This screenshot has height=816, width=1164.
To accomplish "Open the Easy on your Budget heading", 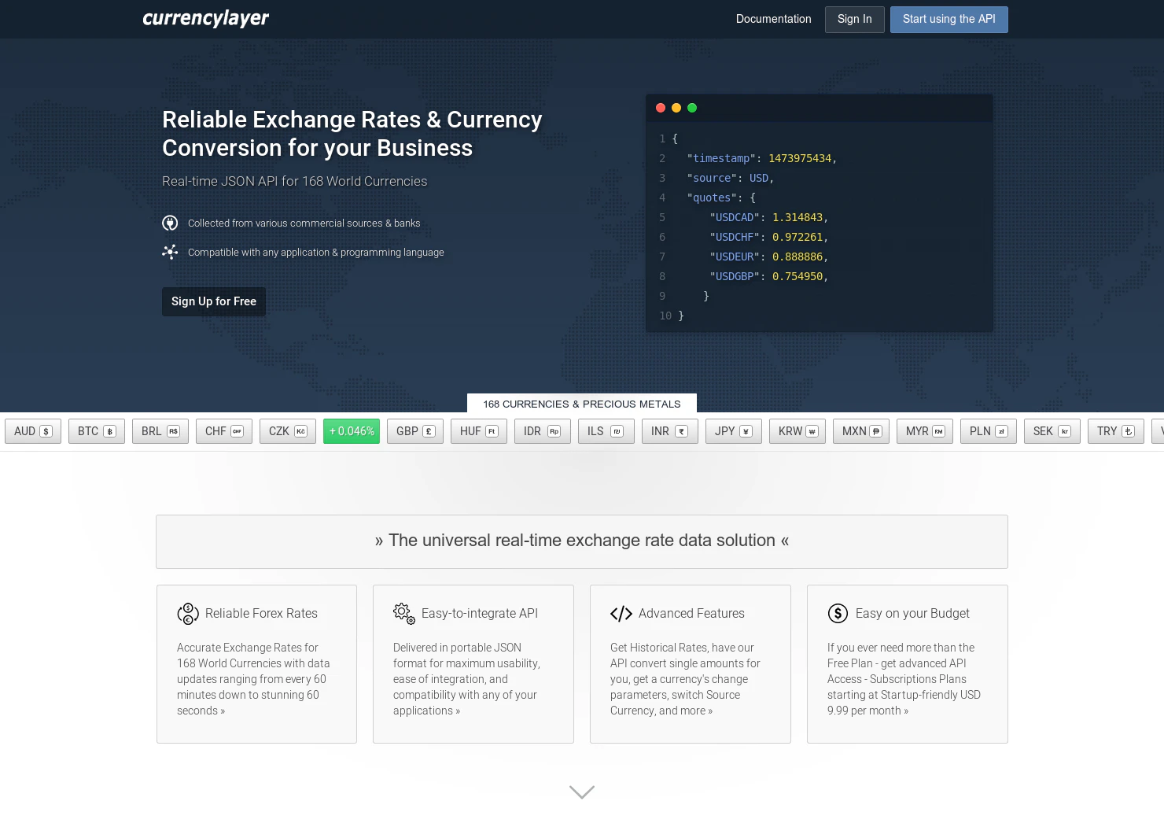I will (912, 614).
